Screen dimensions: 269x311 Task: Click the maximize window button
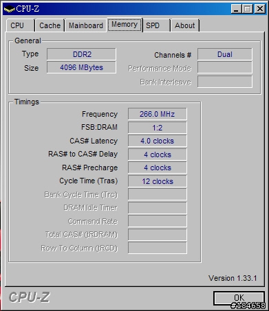[x=248, y=9]
